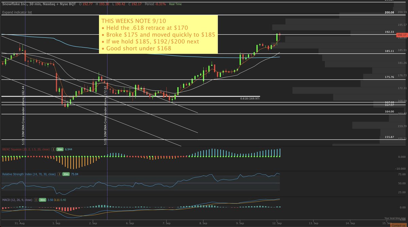
Task: Click the 195.57 price axis value
Action: click(402, 25)
